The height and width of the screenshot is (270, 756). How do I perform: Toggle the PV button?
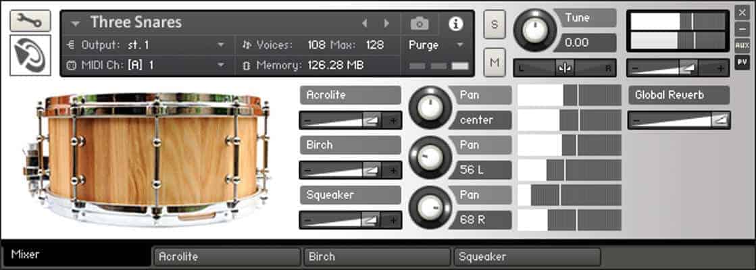[742, 62]
